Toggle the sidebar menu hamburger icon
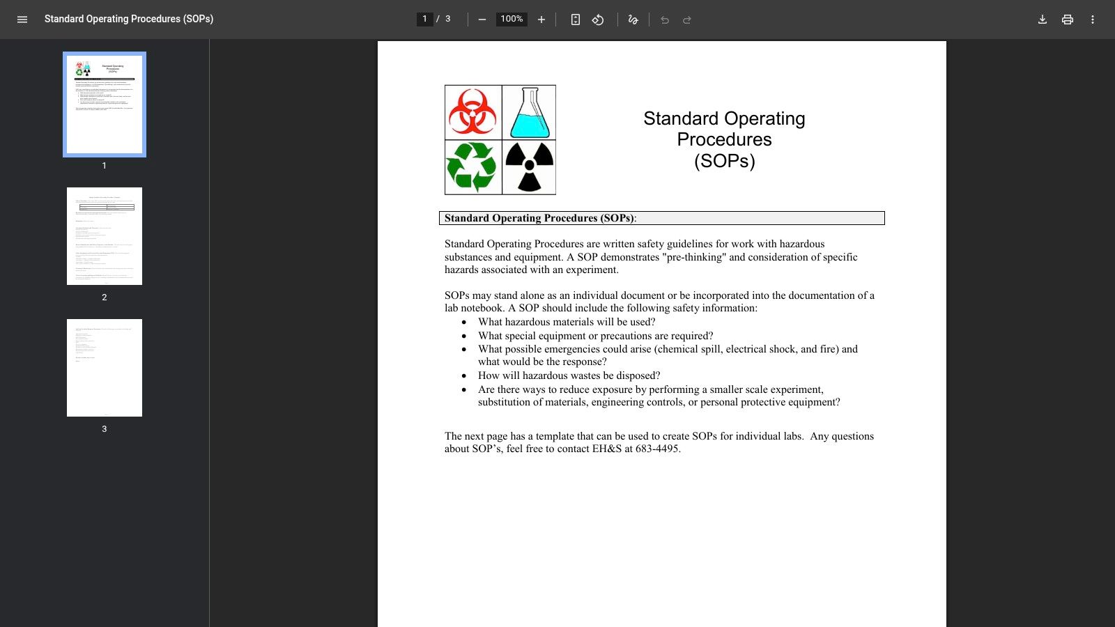Viewport: 1115px width, 627px height. (22, 20)
